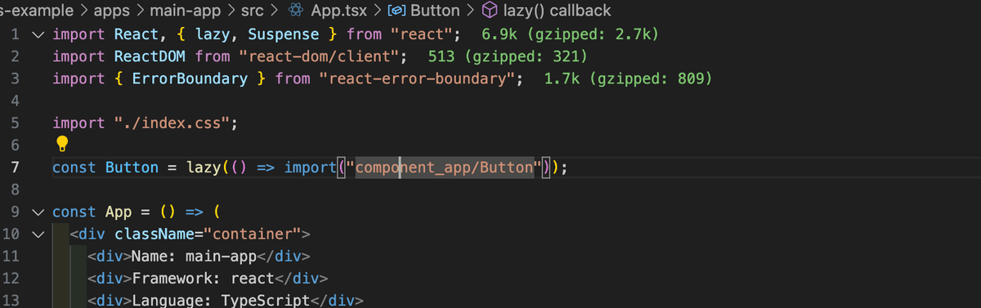981x308 pixels.
Task: Click the React icon beside App.tsx
Action: point(297,11)
